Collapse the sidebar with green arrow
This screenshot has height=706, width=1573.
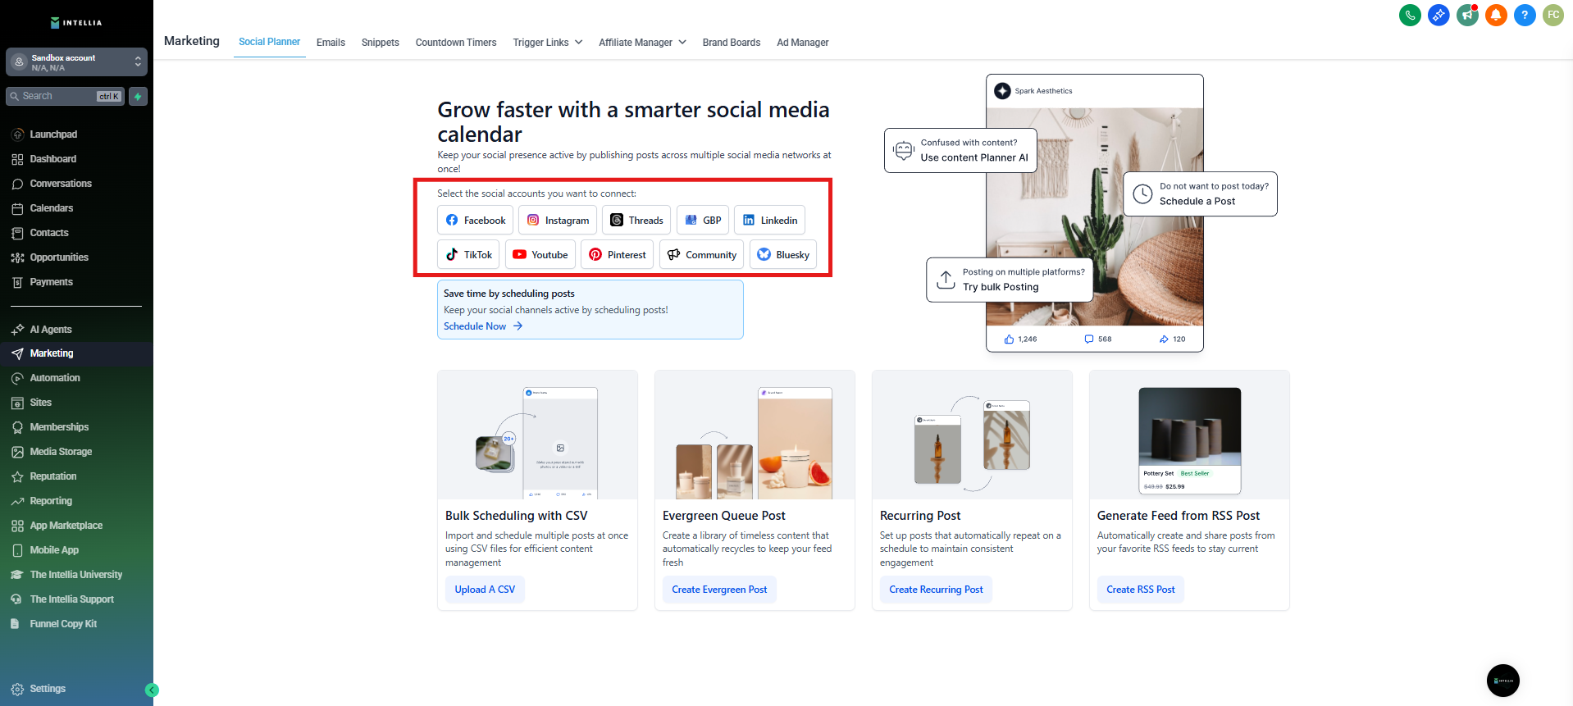click(x=152, y=690)
